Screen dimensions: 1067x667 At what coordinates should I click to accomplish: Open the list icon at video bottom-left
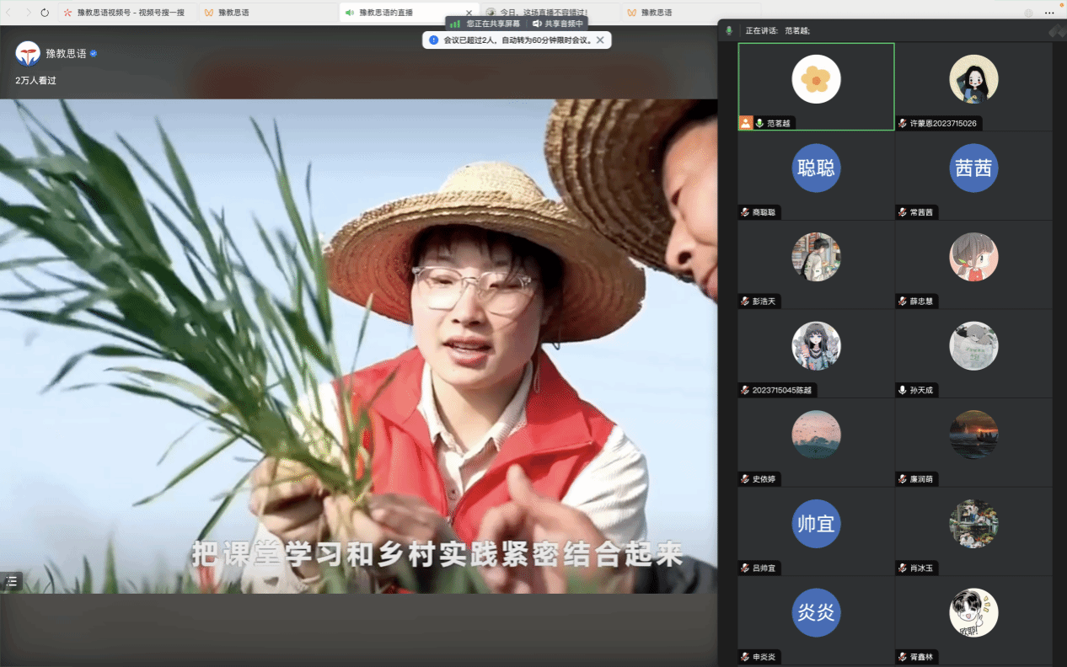(x=12, y=581)
